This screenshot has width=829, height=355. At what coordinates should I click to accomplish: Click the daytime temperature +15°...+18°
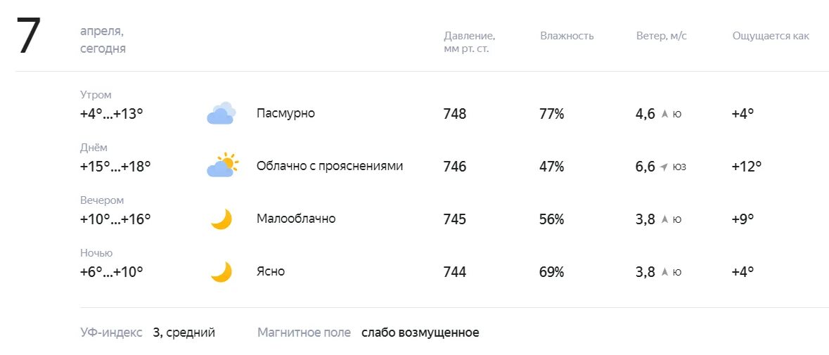pyautogui.click(x=115, y=167)
